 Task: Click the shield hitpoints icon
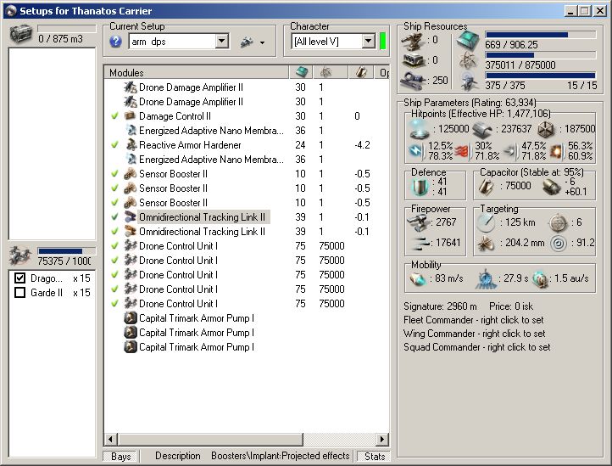(x=420, y=129)
